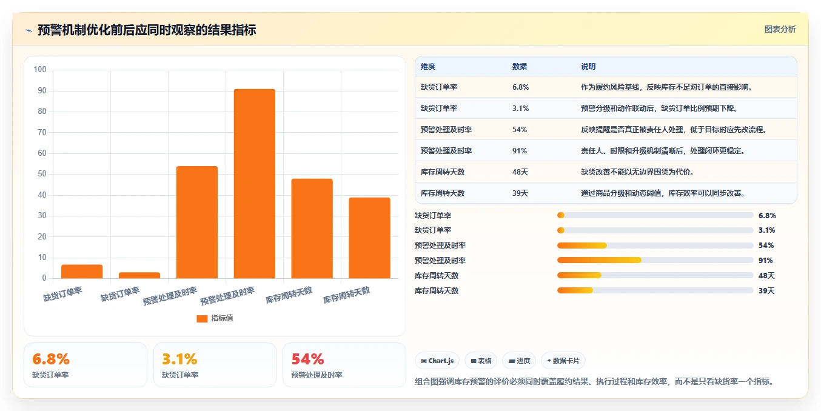821x411 pixels.
Task: Select the Chart.js chip
Action: (437, 361)
